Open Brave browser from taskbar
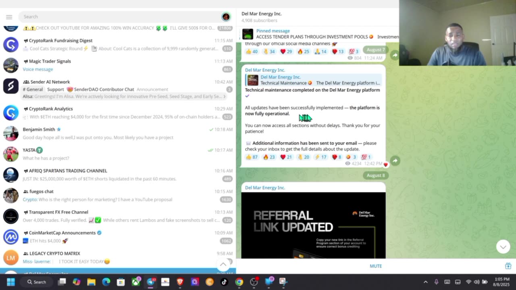 coord(180,282)
